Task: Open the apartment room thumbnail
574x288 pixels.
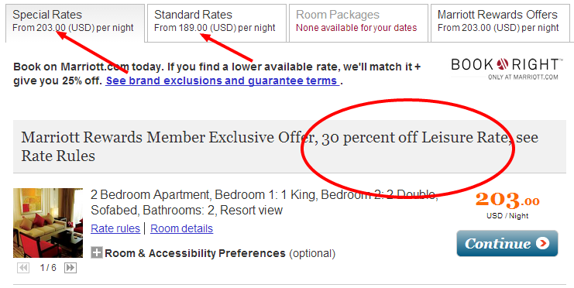Action: tap(48, 223)
